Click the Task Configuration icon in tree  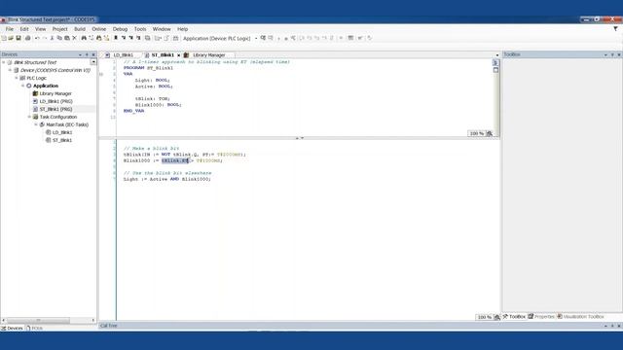pos(35,117)
